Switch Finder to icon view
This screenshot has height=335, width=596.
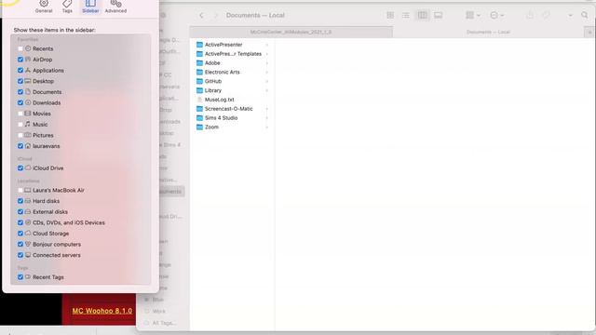390,15
